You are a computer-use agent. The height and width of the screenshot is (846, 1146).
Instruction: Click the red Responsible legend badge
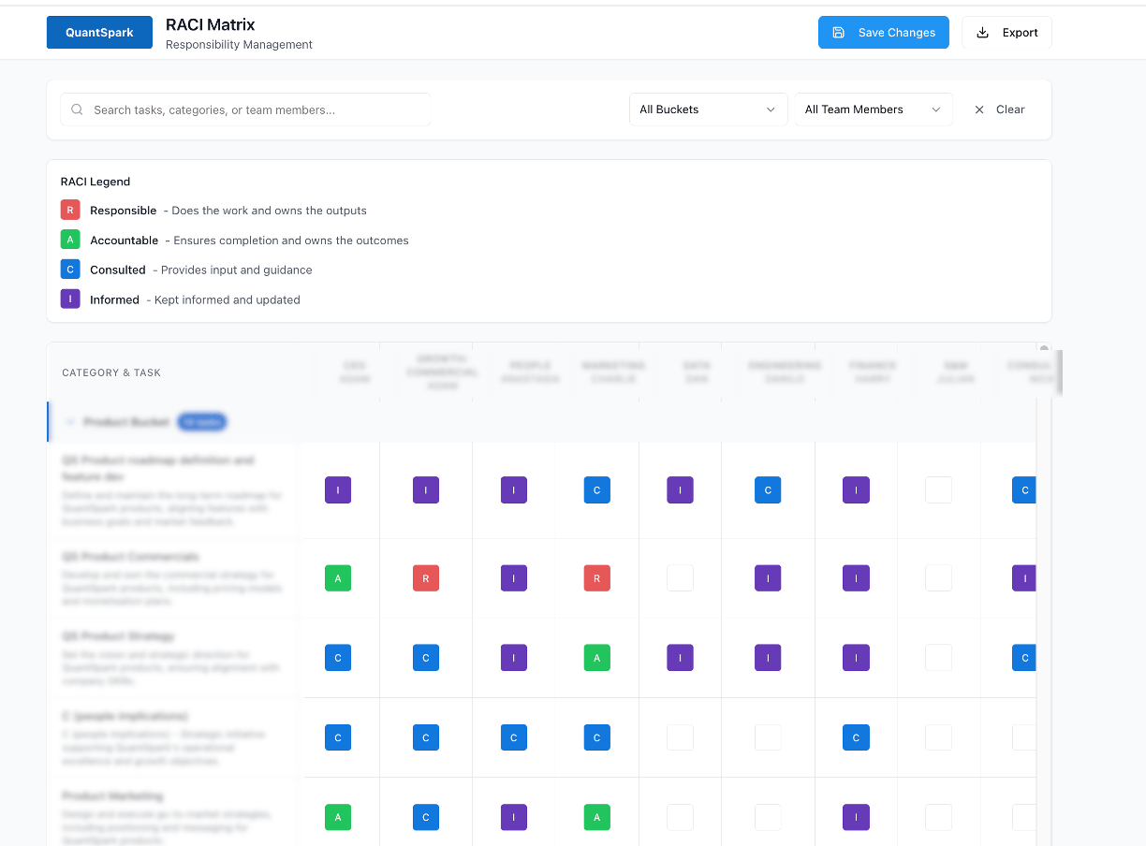70,211
